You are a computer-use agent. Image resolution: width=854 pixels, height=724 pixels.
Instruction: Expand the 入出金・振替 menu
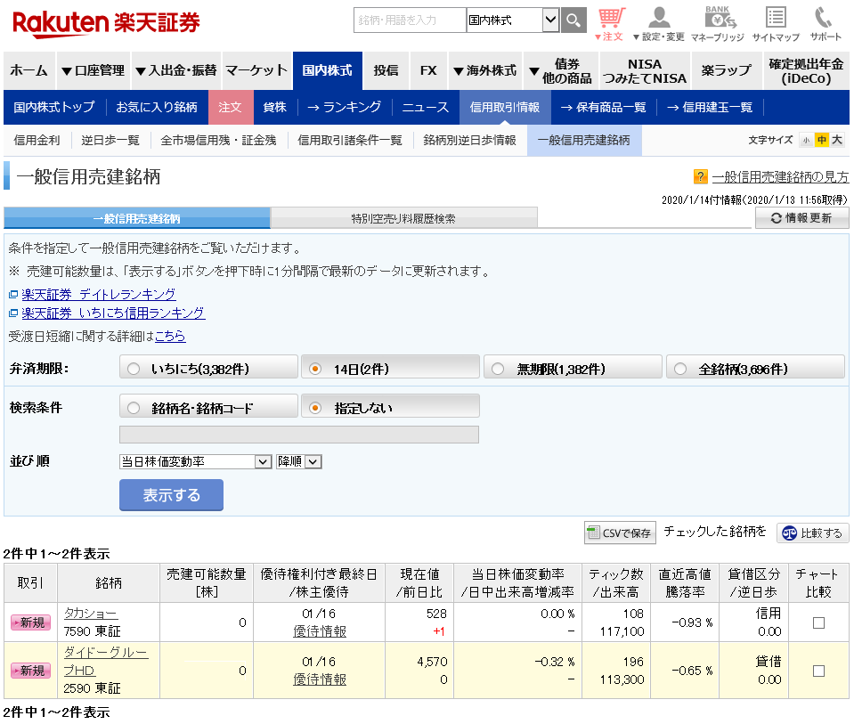pyautogui.click(x=176, y=71)
